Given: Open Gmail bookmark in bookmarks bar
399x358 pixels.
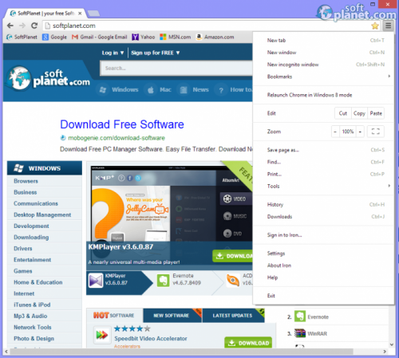Looking at the screenshot, I should (x=99, y=37).
